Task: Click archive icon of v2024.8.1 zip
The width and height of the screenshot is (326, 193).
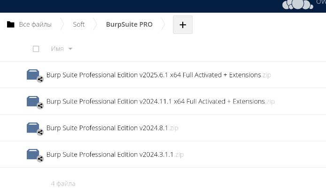Action: [33, 128]
